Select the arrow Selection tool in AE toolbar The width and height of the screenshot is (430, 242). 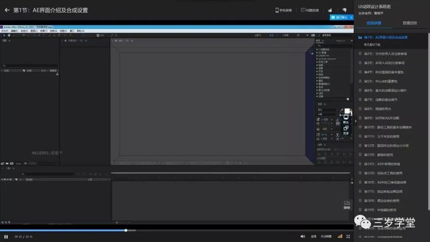coord(4,35)
